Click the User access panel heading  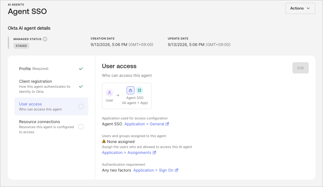(119, 66)
